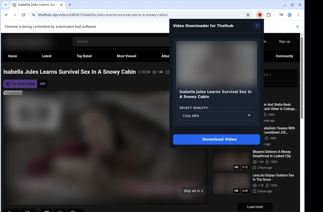Open the Chrome three-dot menu

coord(298,15)
